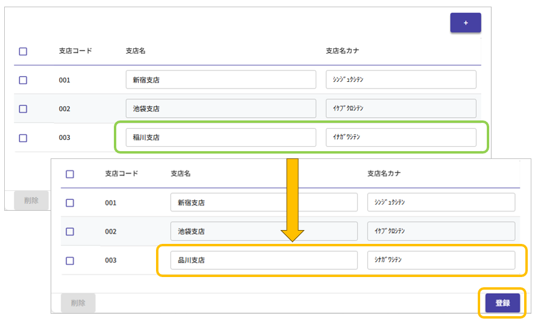Screen dimensions: 538x324
Task: Toggle select-all checkbox in lower table header
Action: (70, 174)
